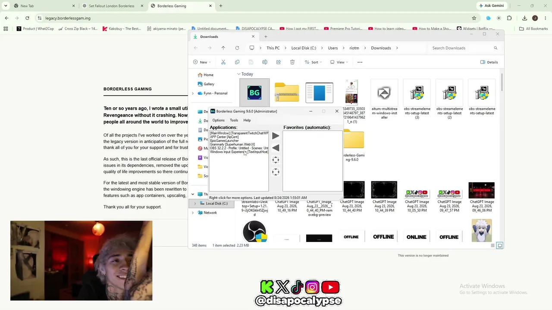Viewport: 552px width, 310px height.
Task: Delete selected file using the trash icon
Action: (292, 62)
